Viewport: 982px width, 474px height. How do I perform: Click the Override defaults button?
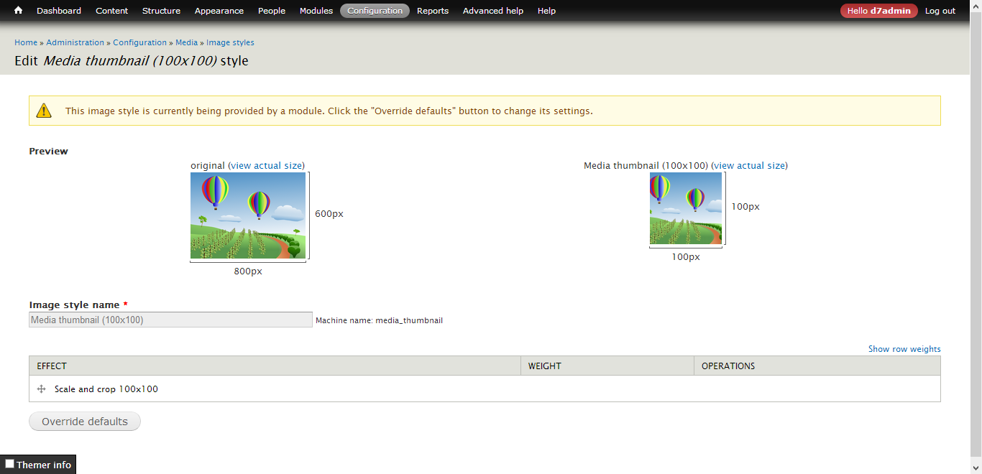[x=85, y=422]
